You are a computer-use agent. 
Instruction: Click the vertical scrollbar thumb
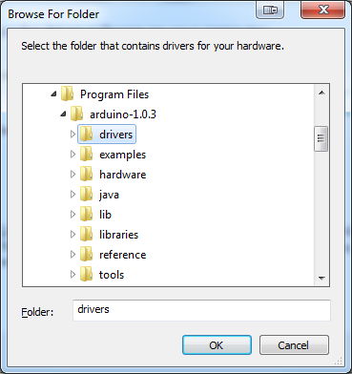(x=321, y=138)
